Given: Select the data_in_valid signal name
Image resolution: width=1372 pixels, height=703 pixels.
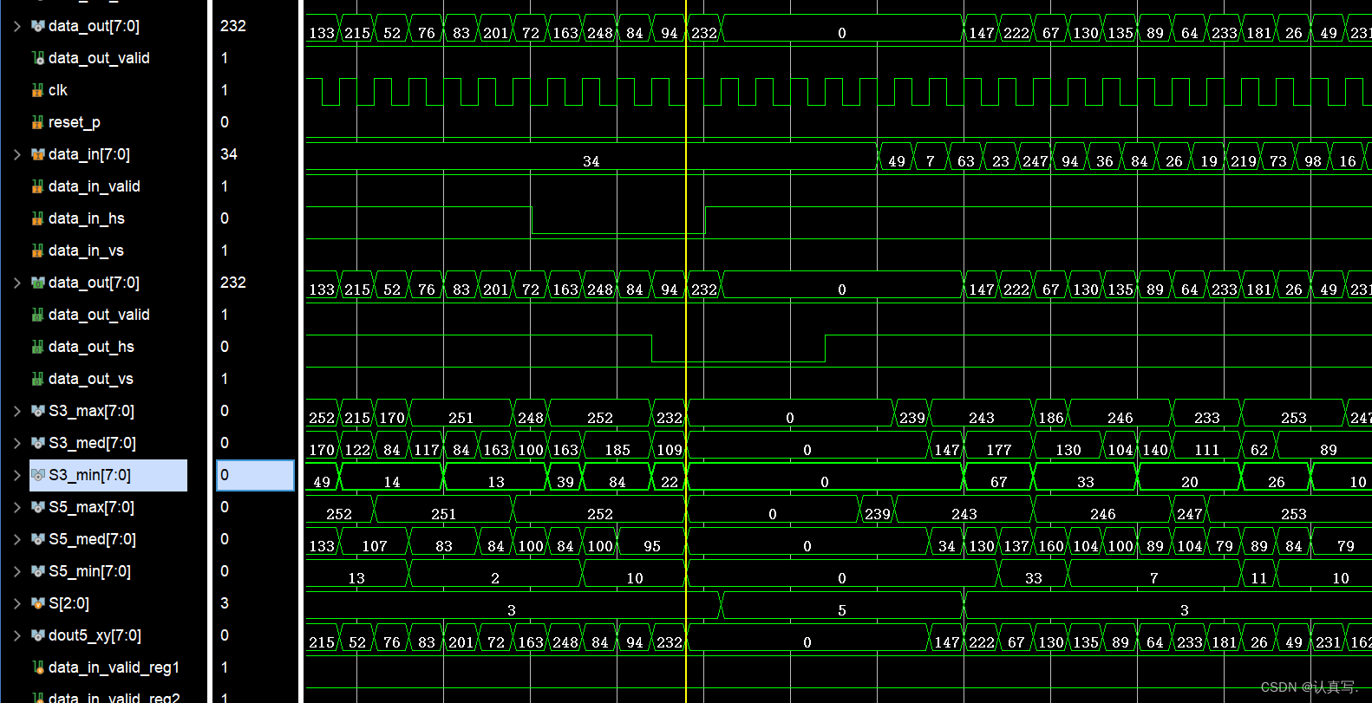Looking at the screenshot, I should pos(95,186).
